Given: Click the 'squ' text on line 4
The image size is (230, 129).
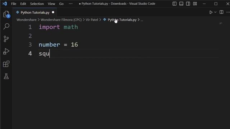Looking at the screenshot, I should pyautogui.click(x=44, y=54).
